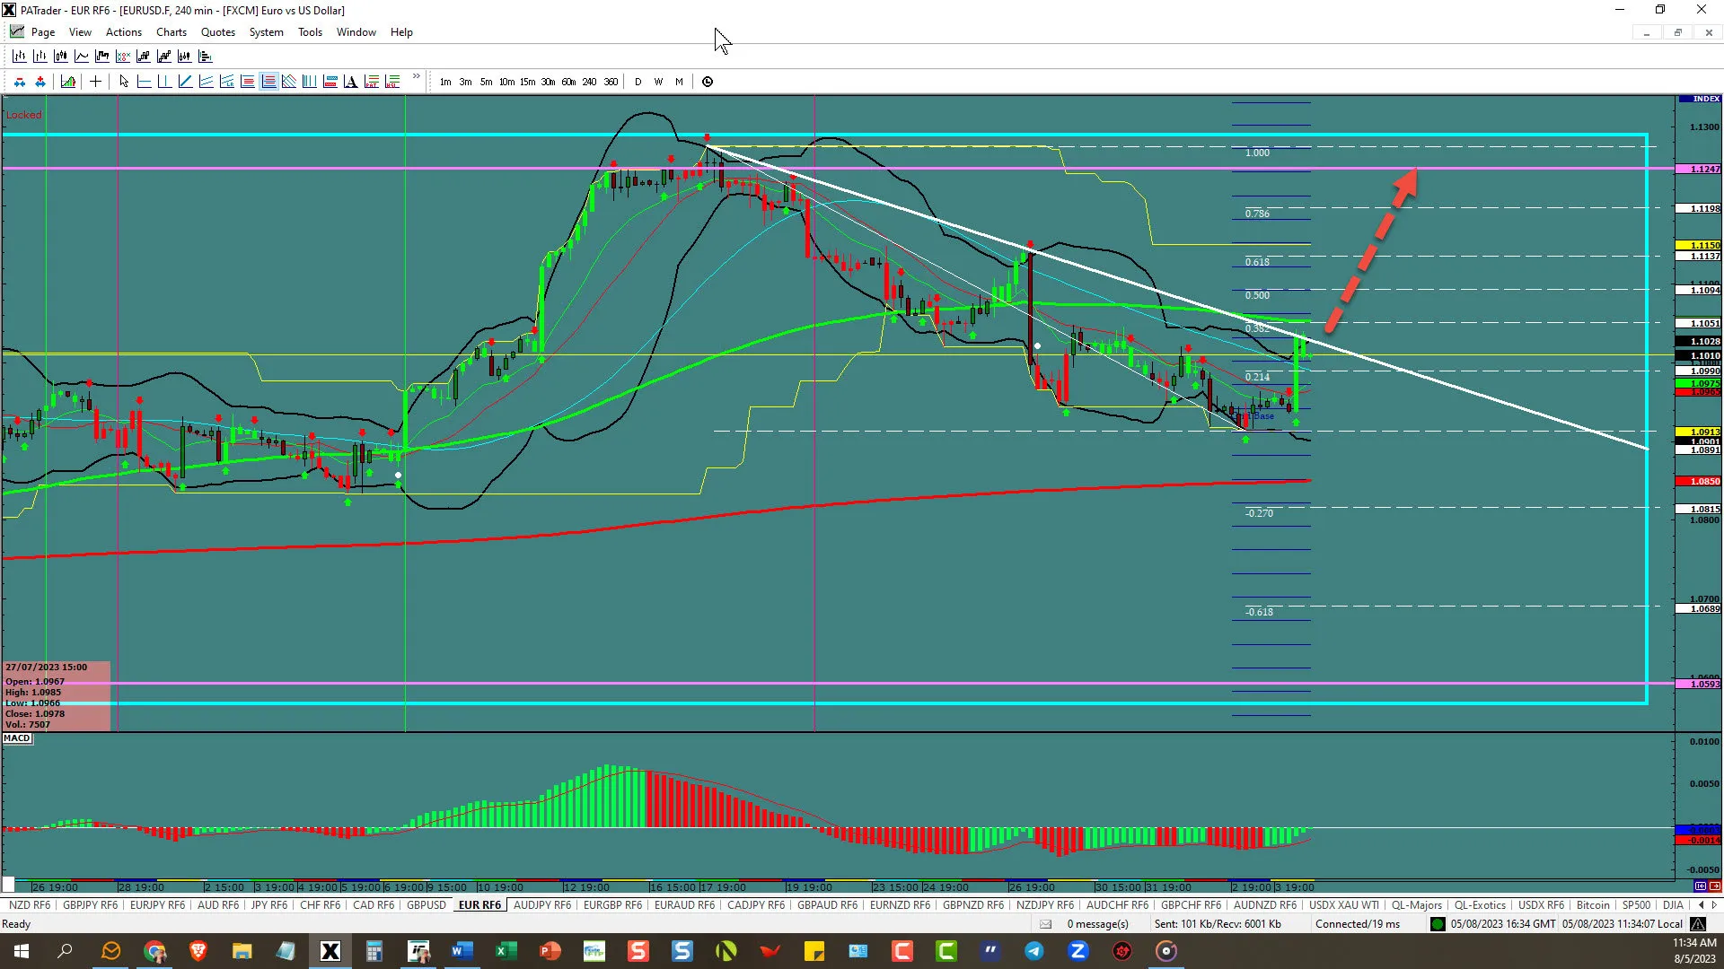
Task: Switch to the GBPUSD chart tab
Action: pyautogui.click(x=426, y=905)
